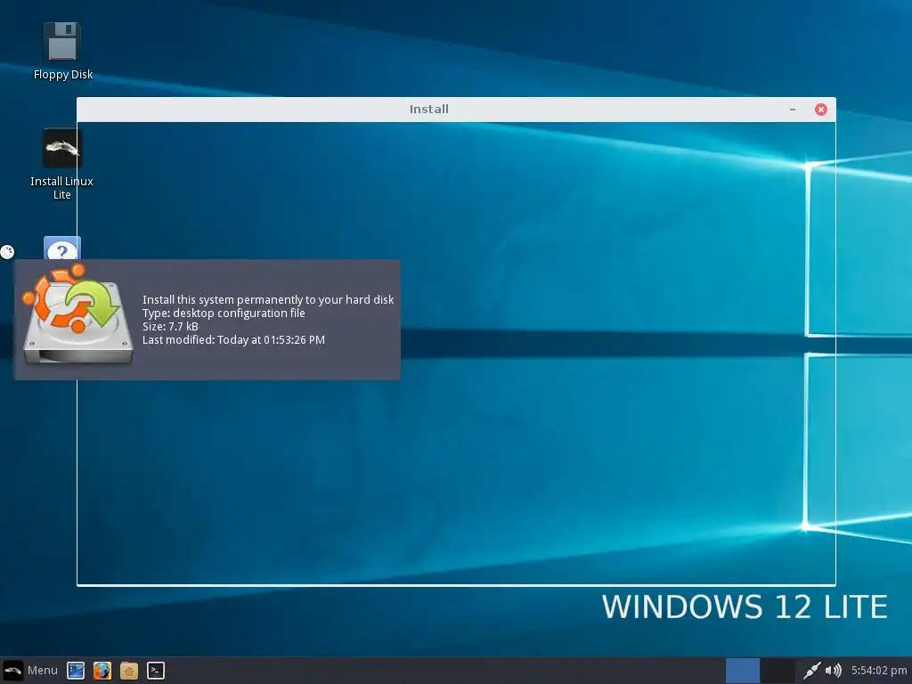Screen dimensions: 912x684
Task: Click the network connection tray icon
Action: [811, 671]
